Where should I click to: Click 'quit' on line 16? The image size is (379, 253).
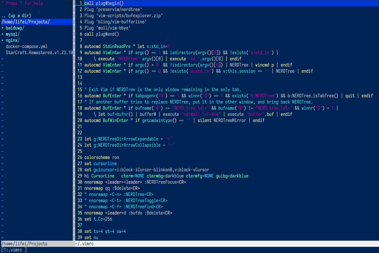pyautogui.click(x=350, y=96)
